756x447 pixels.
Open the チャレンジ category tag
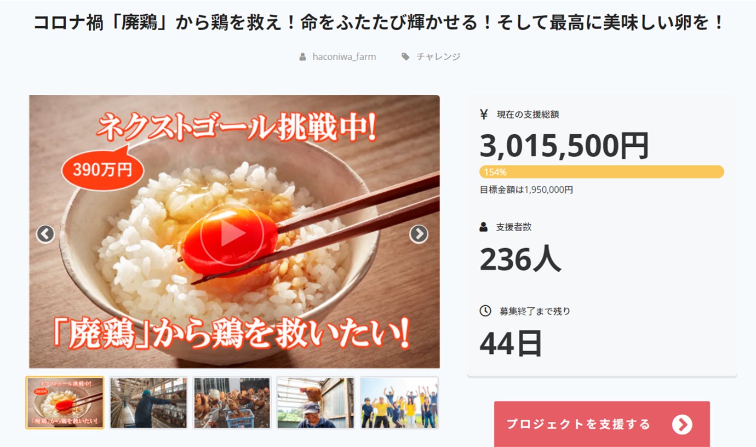point(438,56)
